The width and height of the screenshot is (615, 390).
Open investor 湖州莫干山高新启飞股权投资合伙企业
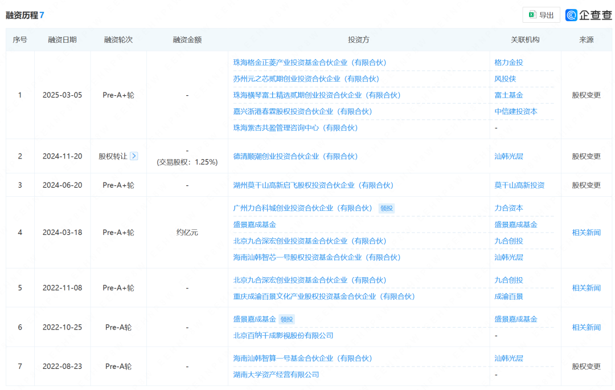(313, 185)
